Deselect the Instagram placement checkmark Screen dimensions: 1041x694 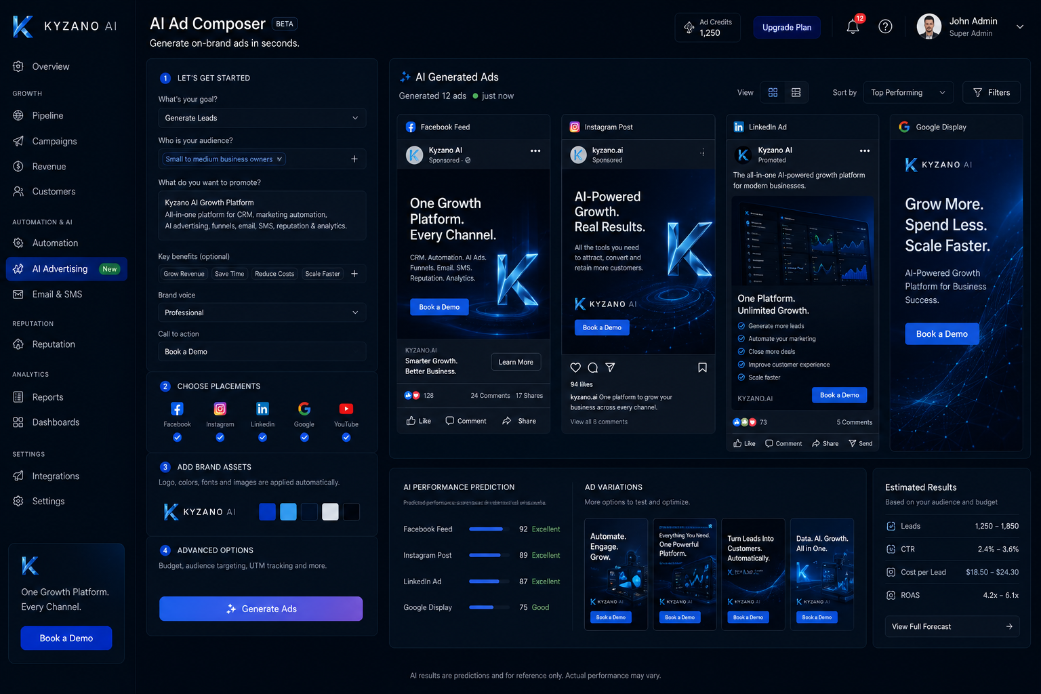[x=220, y=438]
